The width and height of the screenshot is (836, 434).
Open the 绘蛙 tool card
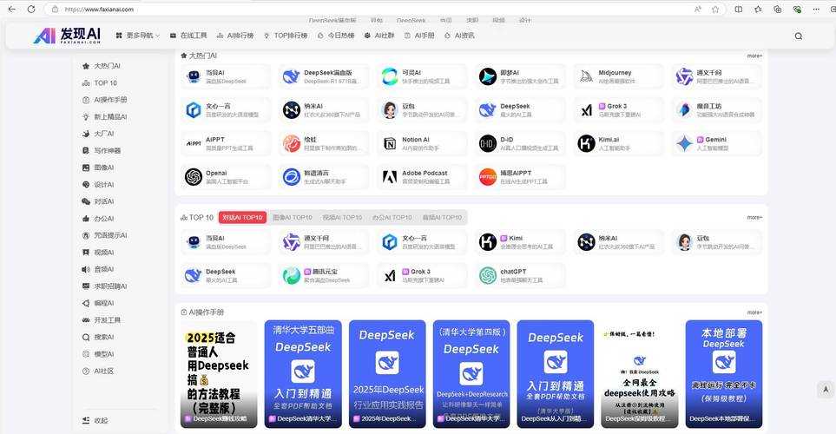point(324,143)
